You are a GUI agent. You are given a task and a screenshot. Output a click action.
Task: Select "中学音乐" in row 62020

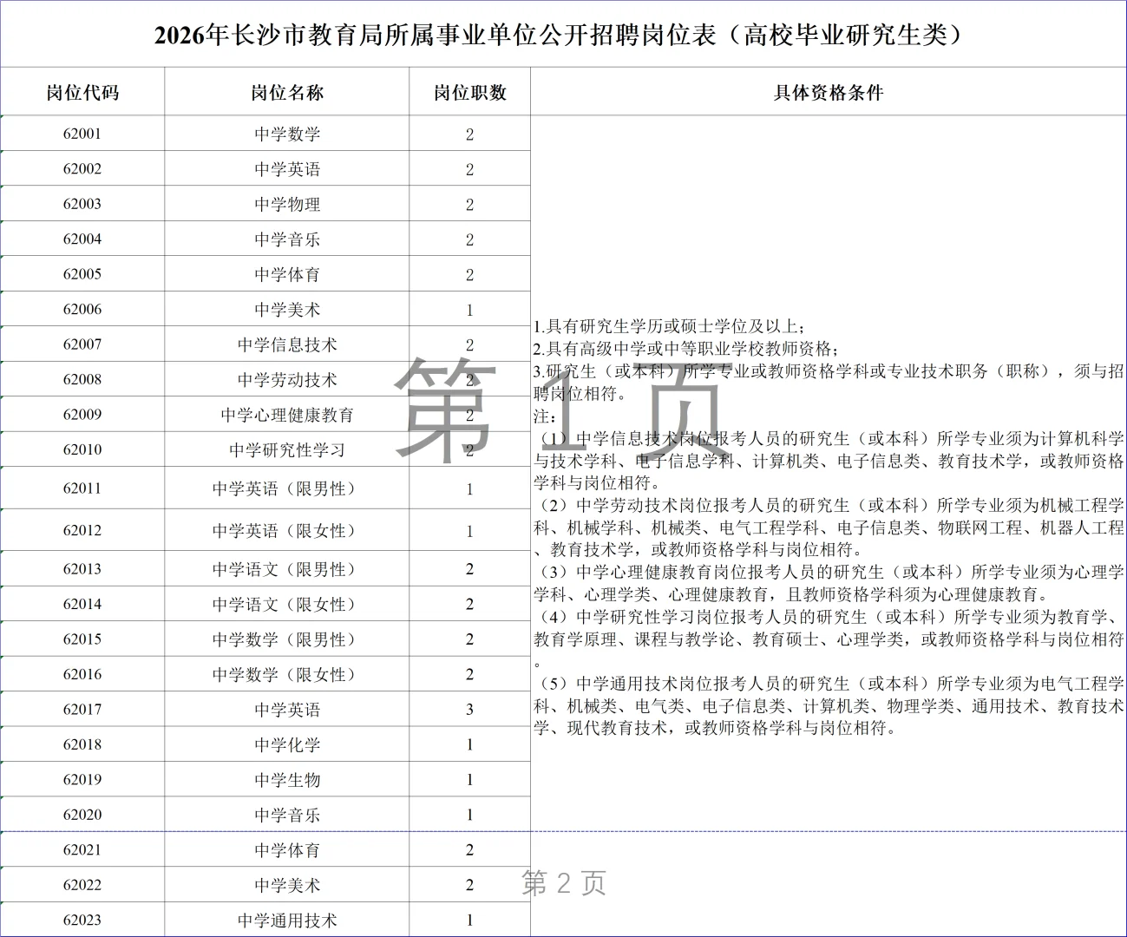tap(287, 815)
